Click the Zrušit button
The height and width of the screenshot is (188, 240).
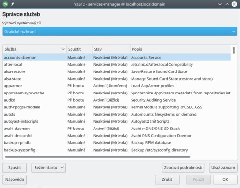pyautogui.click(x=167, y=179)
